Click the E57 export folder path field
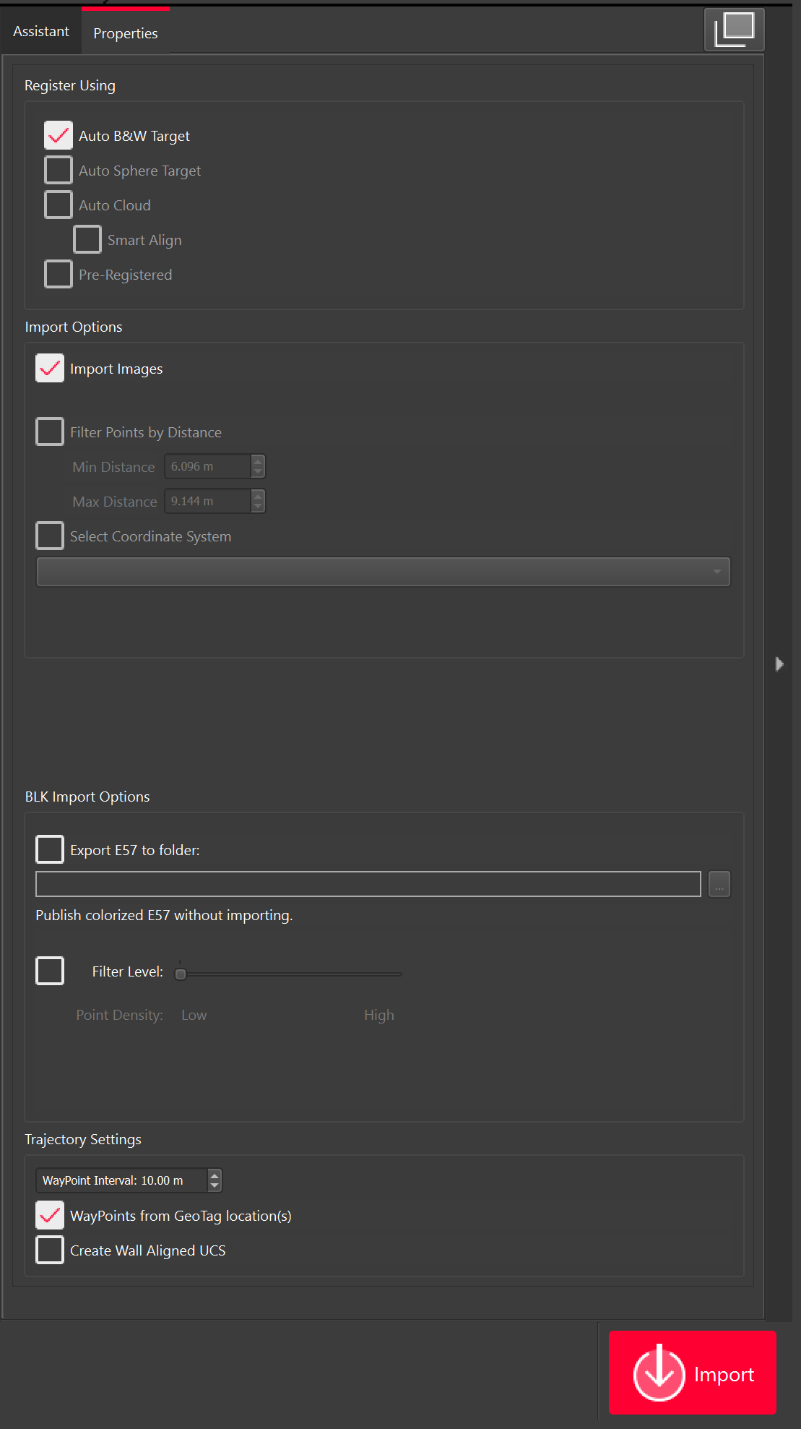The height and width of the screenshot is (1429, 801). click(x=368, y=884)
